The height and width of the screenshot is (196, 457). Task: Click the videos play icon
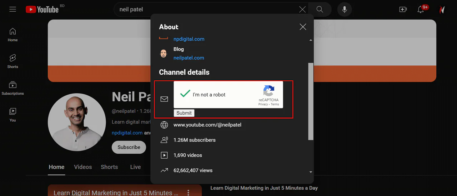(164, 155)
